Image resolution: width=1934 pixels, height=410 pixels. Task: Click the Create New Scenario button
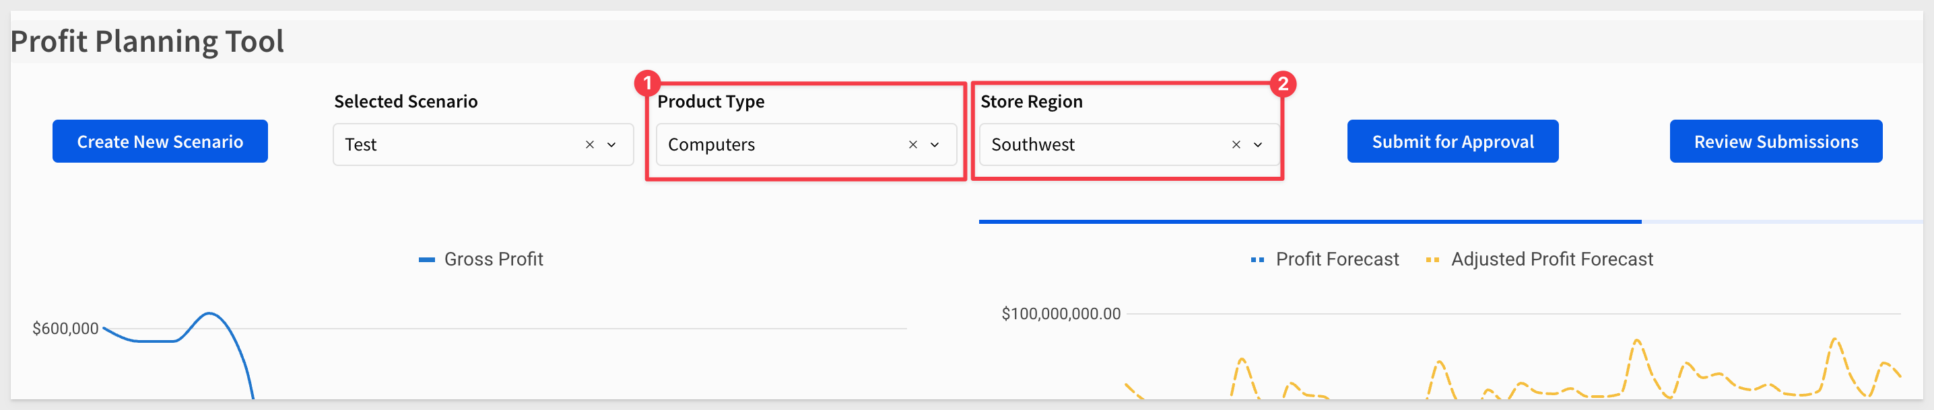click(160, 141)
